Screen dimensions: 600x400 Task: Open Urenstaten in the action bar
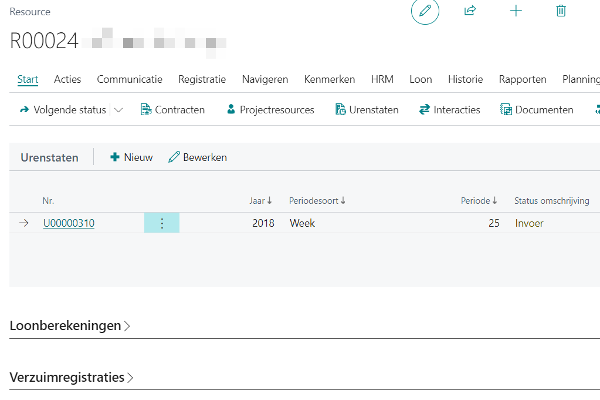click(x=367, y=110)
